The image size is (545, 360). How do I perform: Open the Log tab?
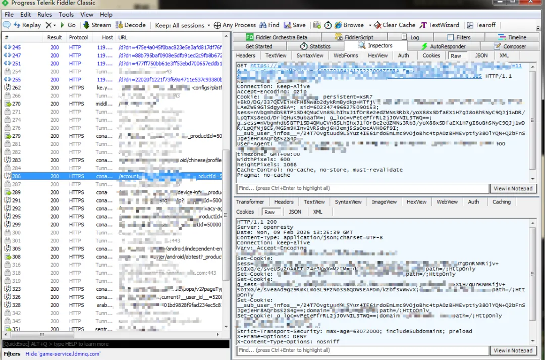410,37
